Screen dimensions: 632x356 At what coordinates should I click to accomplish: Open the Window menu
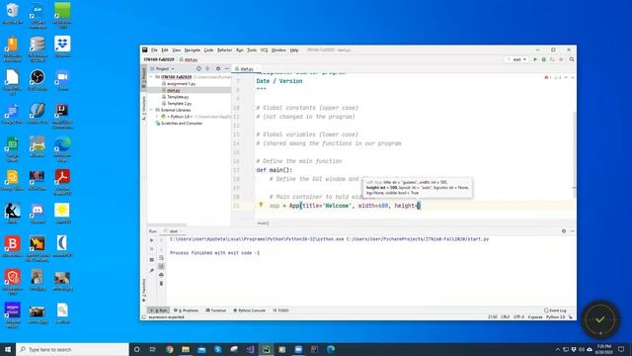tap(278, 50)
